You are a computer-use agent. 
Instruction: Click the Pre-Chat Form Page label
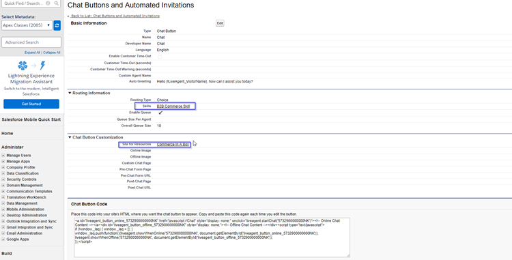pyautogui.click(x=135, y=169)
